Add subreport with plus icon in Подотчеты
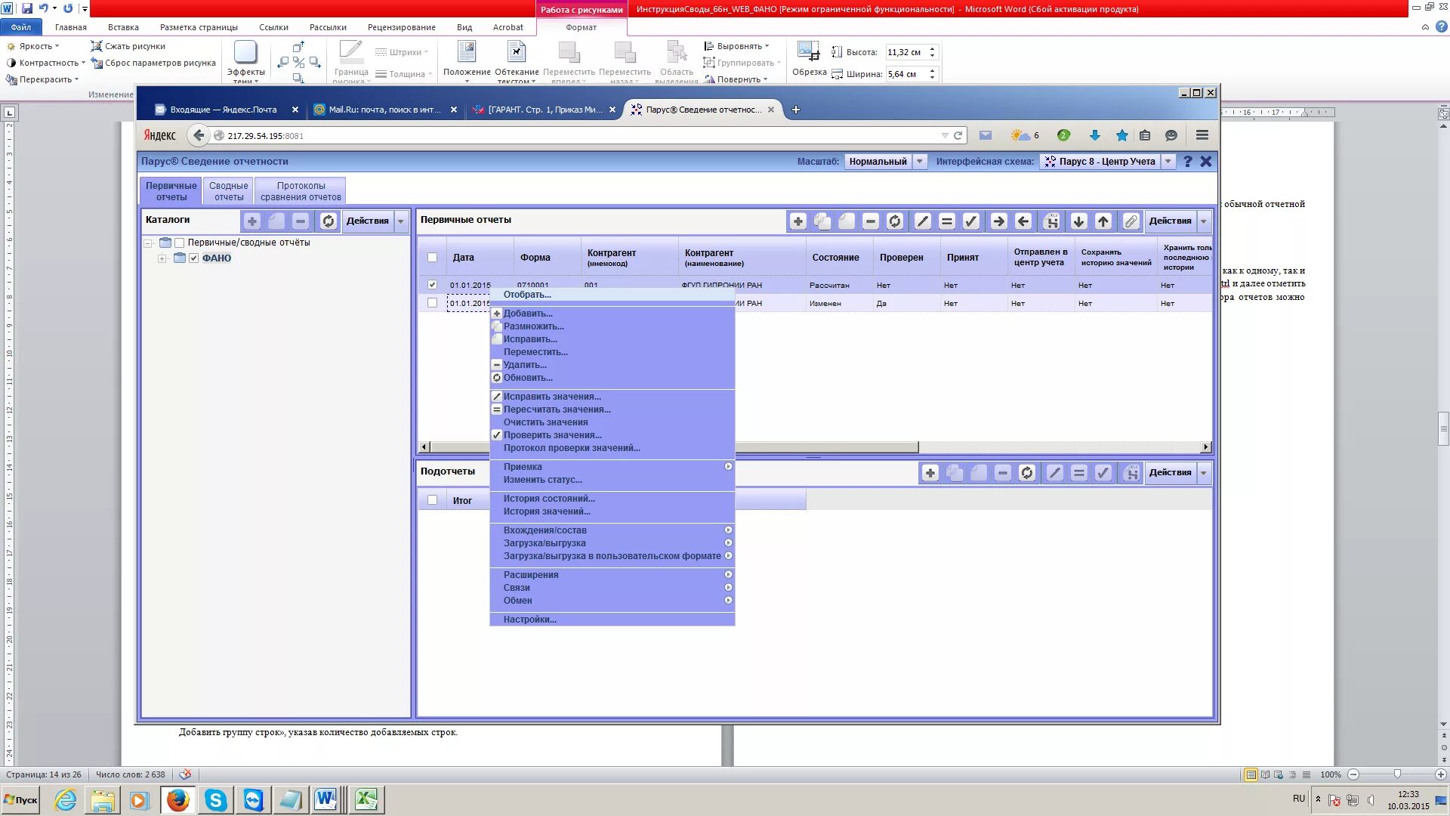This screenshot has height=816, width=1450. (930, 473)
